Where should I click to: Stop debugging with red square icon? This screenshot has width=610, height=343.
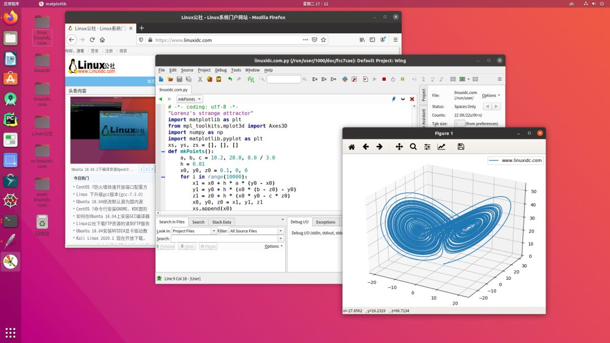click(384, 79)
